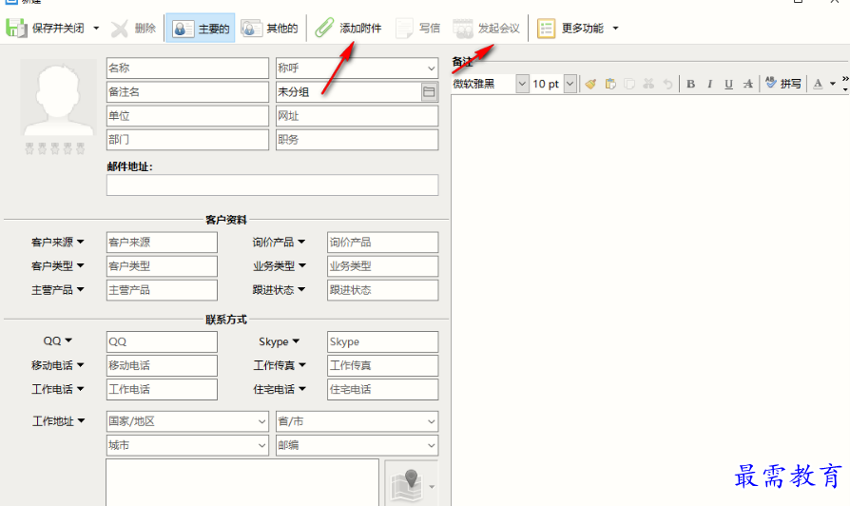The height and width of the screenshot is (506, 850).
Task: Apply italic formatting in notes toolbar
Action: [x=709, y=84]
